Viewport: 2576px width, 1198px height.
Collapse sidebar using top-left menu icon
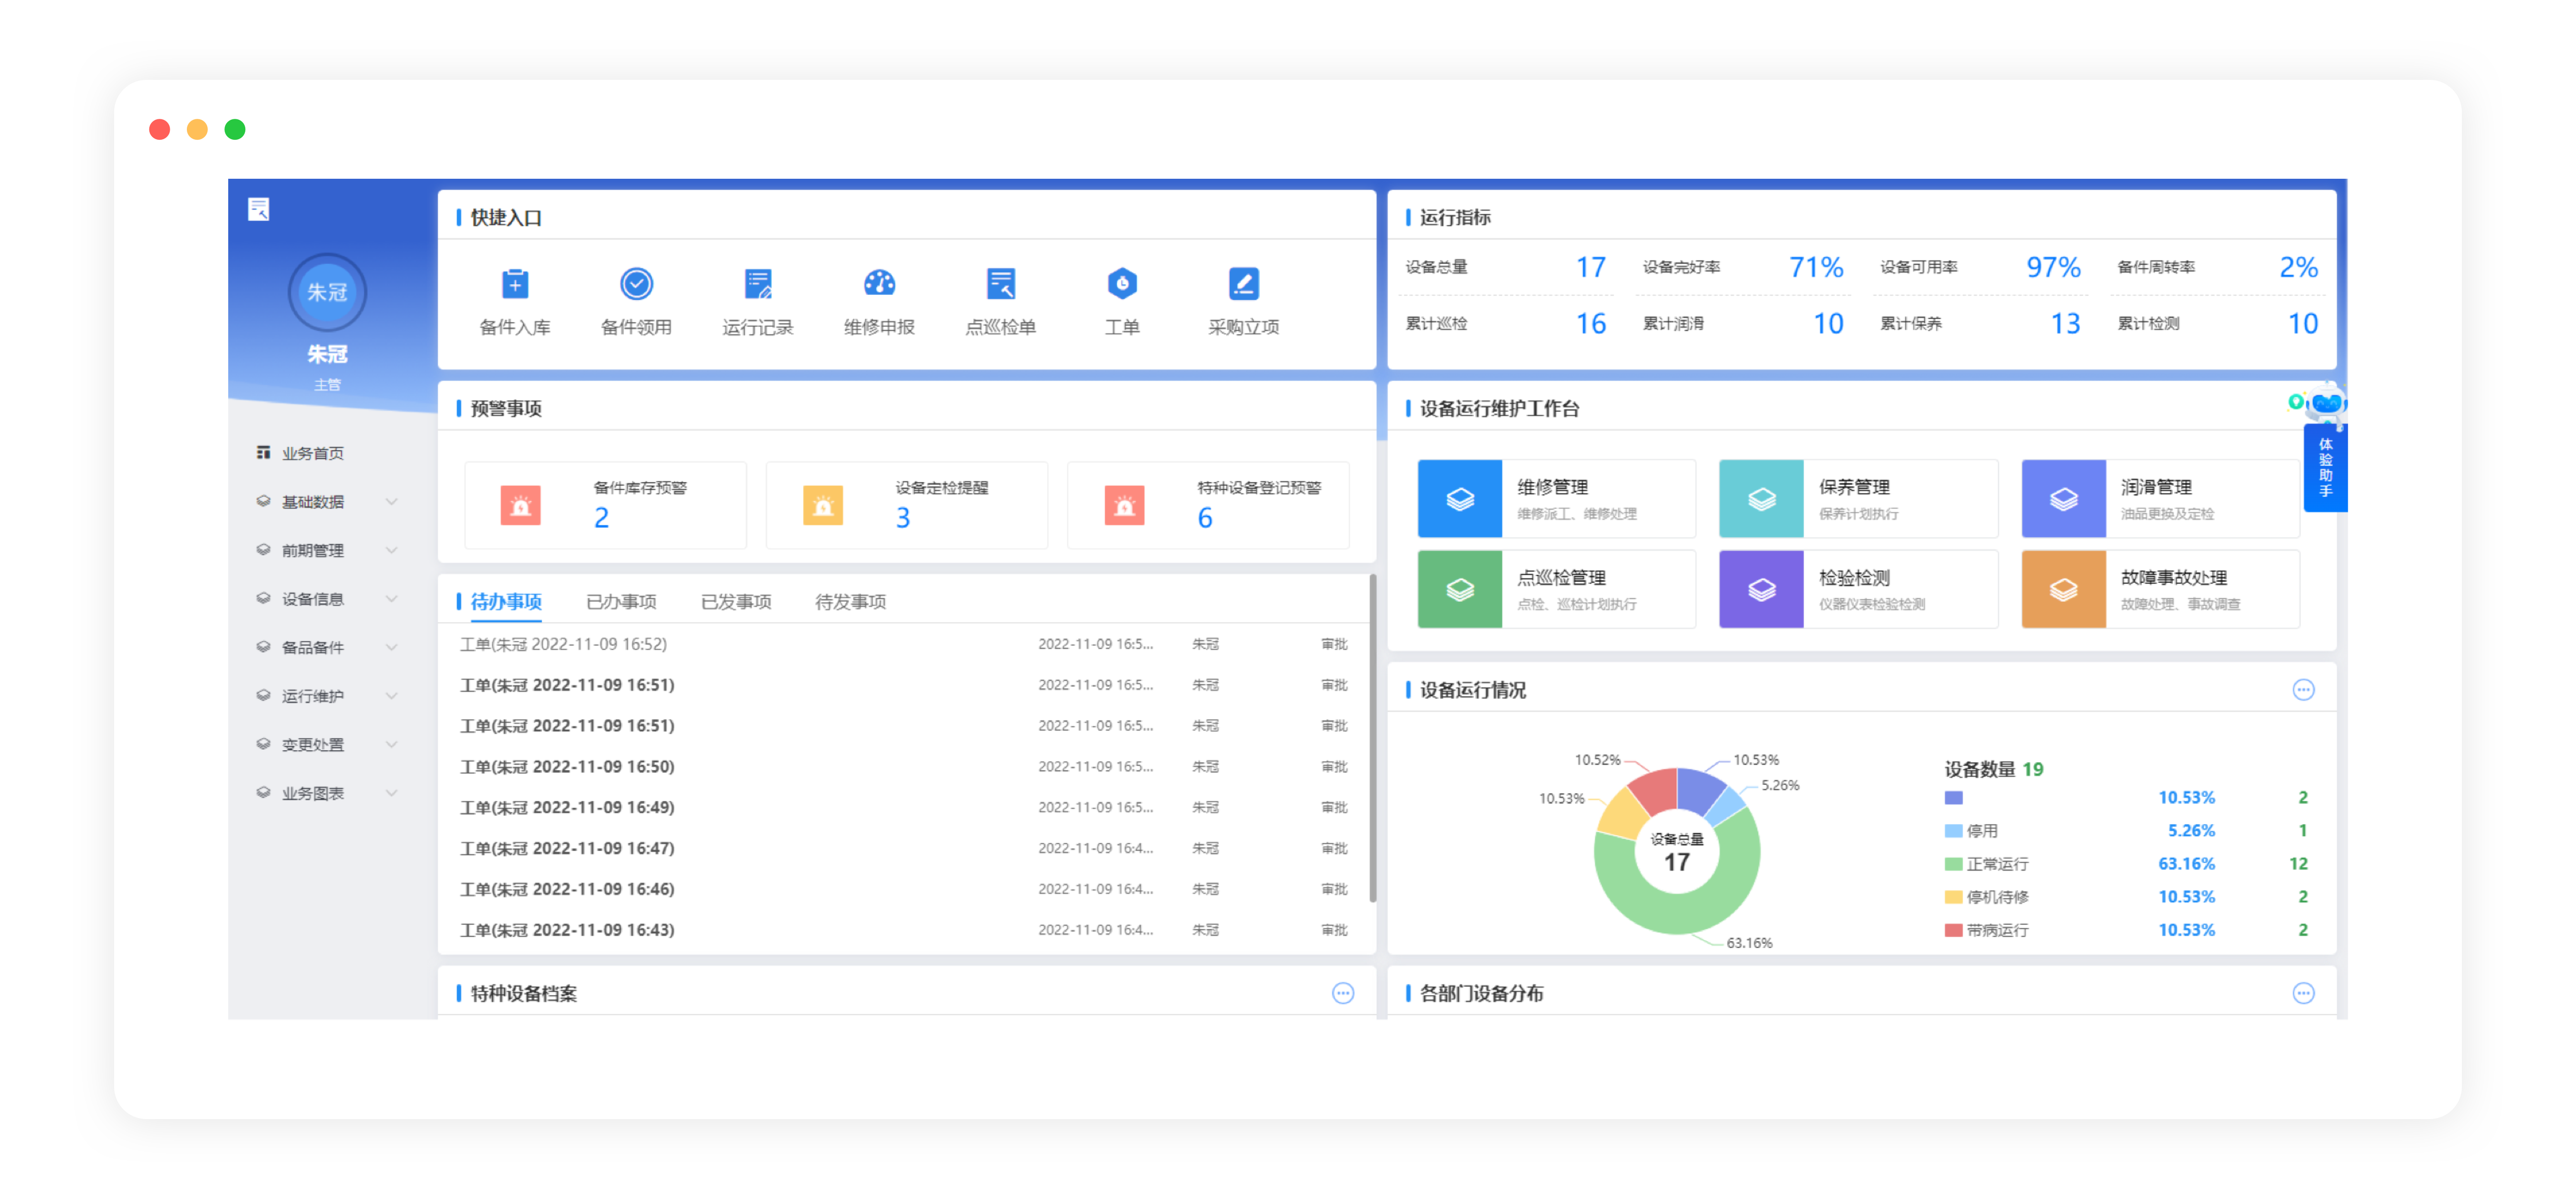tap(259, 209)
